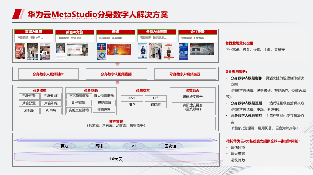Select the ASR box
The image size is (313, 175).
132,98
